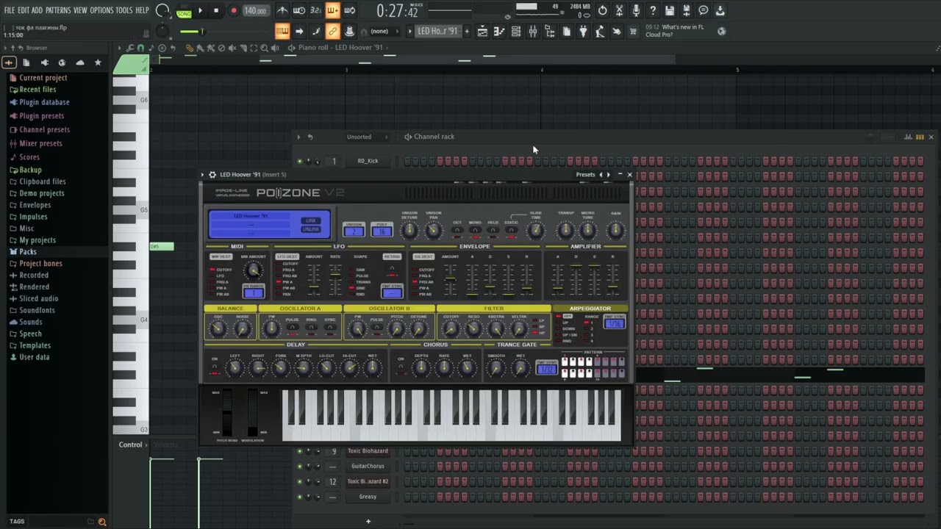Click the Stop button in transport
Image resolution: width=941 pixels, height=529 pixels.
coord(216,10)
